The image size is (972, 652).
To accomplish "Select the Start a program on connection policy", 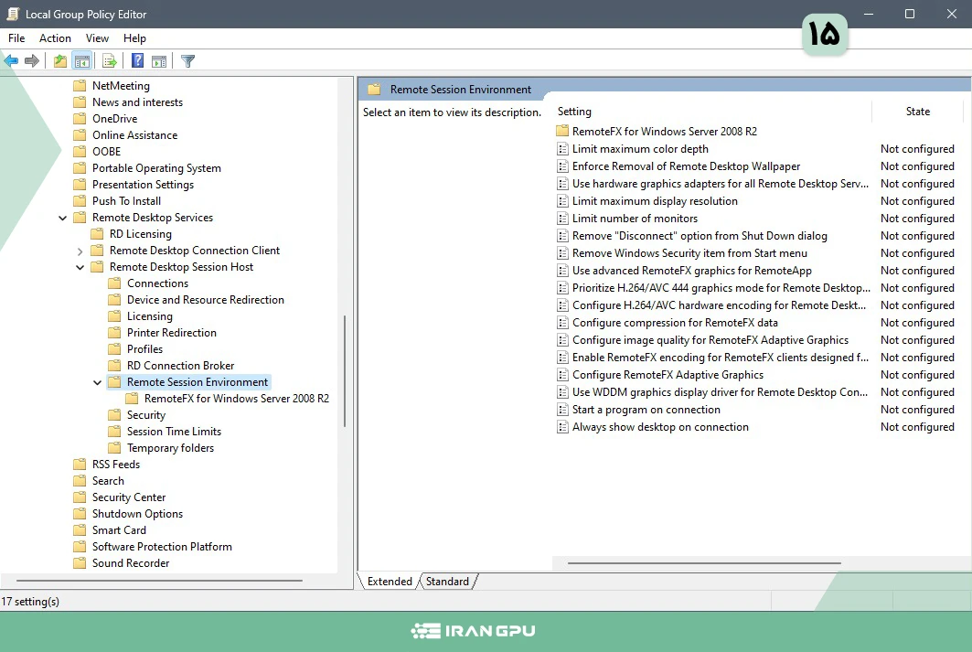I will [x=646, y=410].
